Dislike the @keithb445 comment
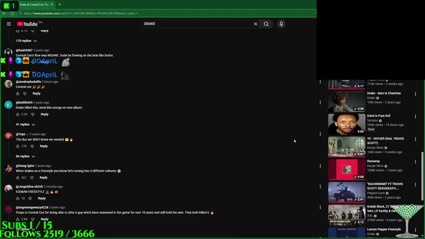 [33, 114]
